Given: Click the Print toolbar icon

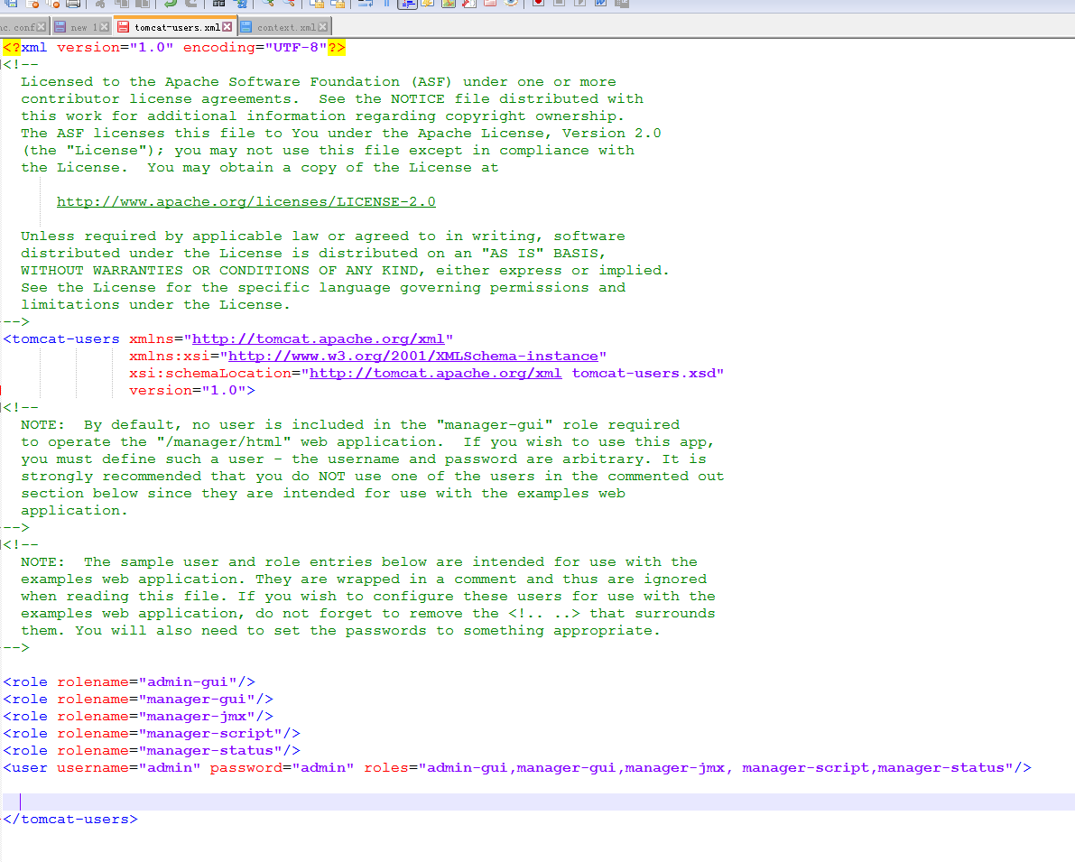Looking at the screenshot, I should tap(73, 4).
